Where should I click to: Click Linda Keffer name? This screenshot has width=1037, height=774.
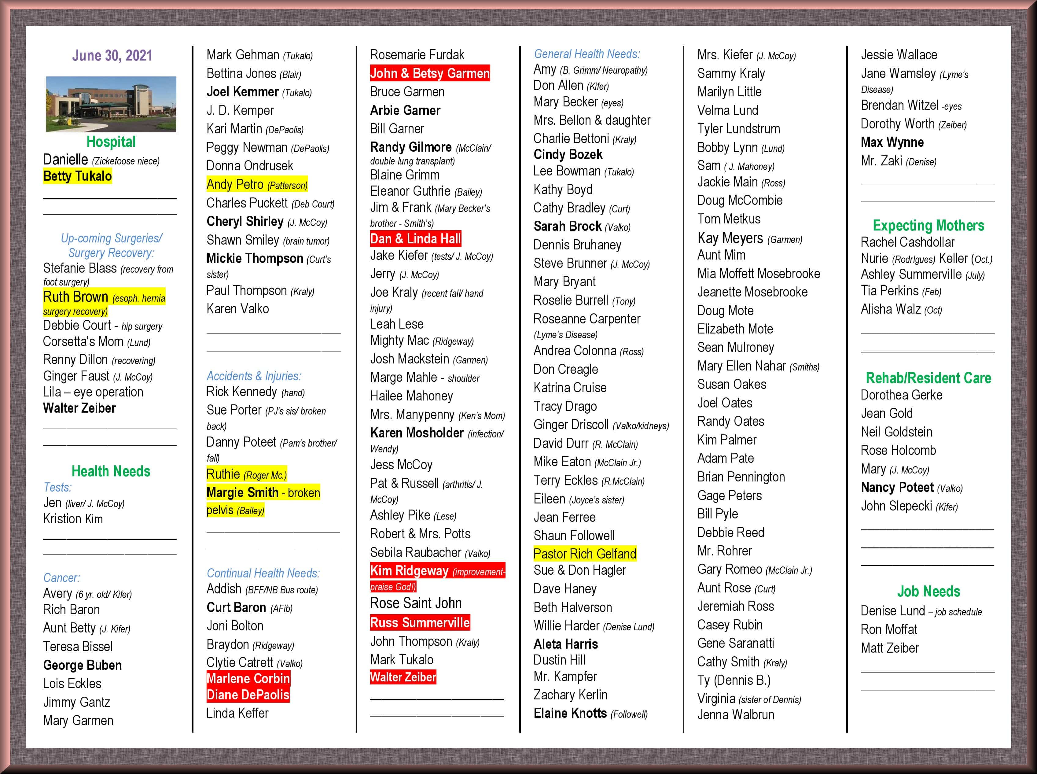(237, 713)
